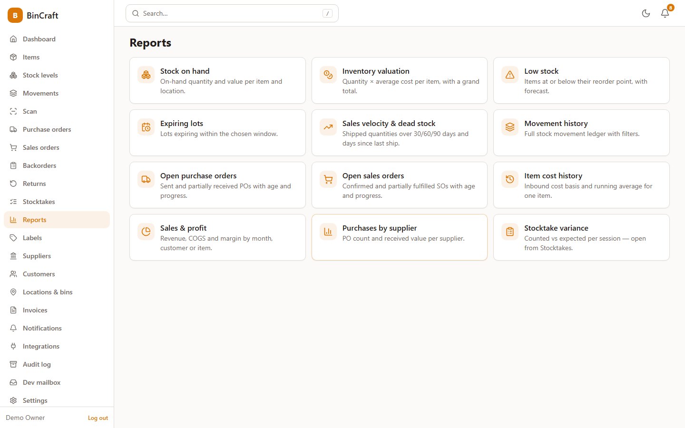Click the Sales orders cart icon in sidebar
The height and width of the screenshot is (428, 685).
point(13,147)
